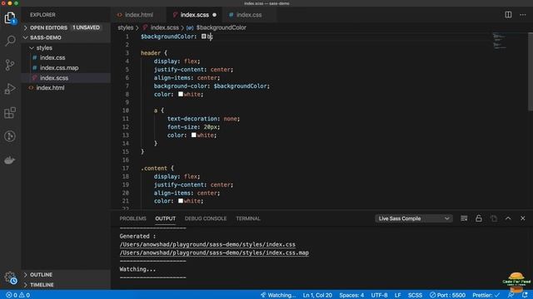This screenshot has width=533, height=299.
Task: Open the Docker view in activity bar
Action: coord(10,160)
